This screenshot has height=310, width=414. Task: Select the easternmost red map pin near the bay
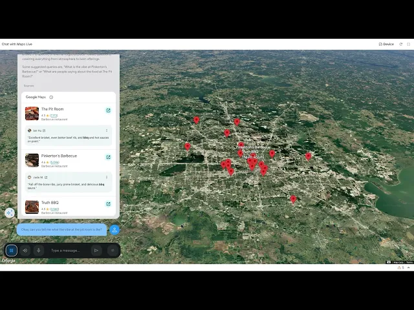[308, 156]
